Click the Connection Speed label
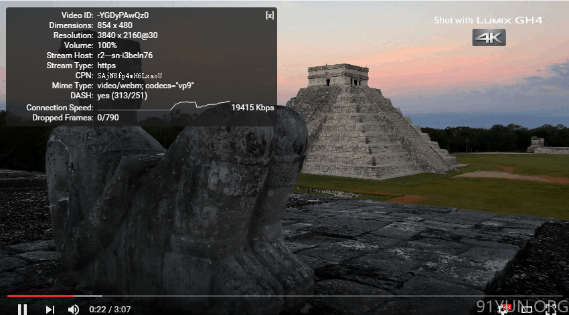569x315 pixels. pos(60,108)
